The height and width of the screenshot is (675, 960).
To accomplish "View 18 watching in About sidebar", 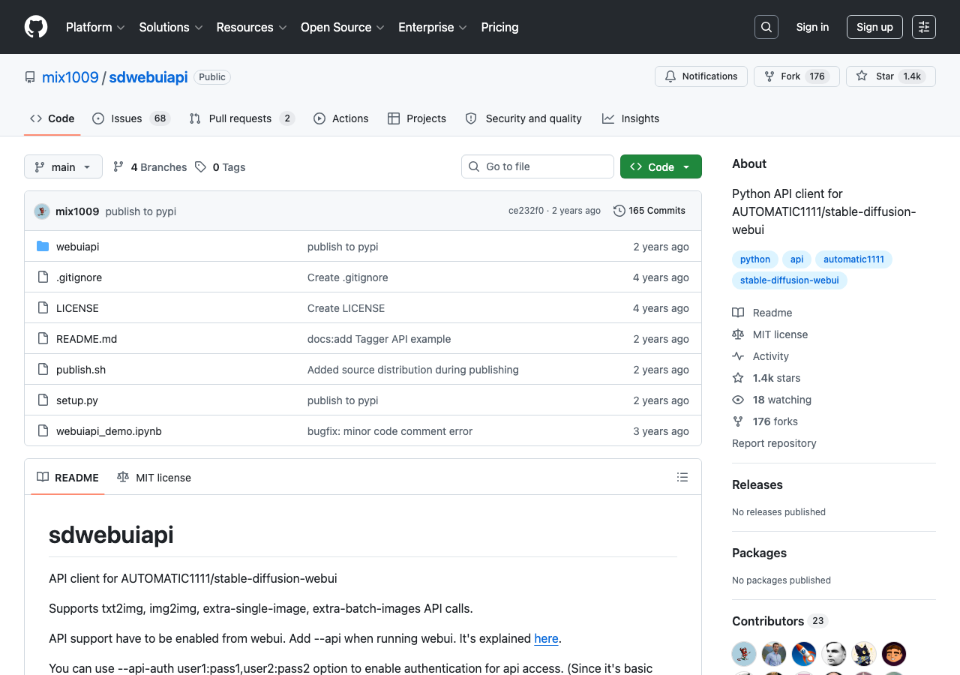I will coord(772,400).
